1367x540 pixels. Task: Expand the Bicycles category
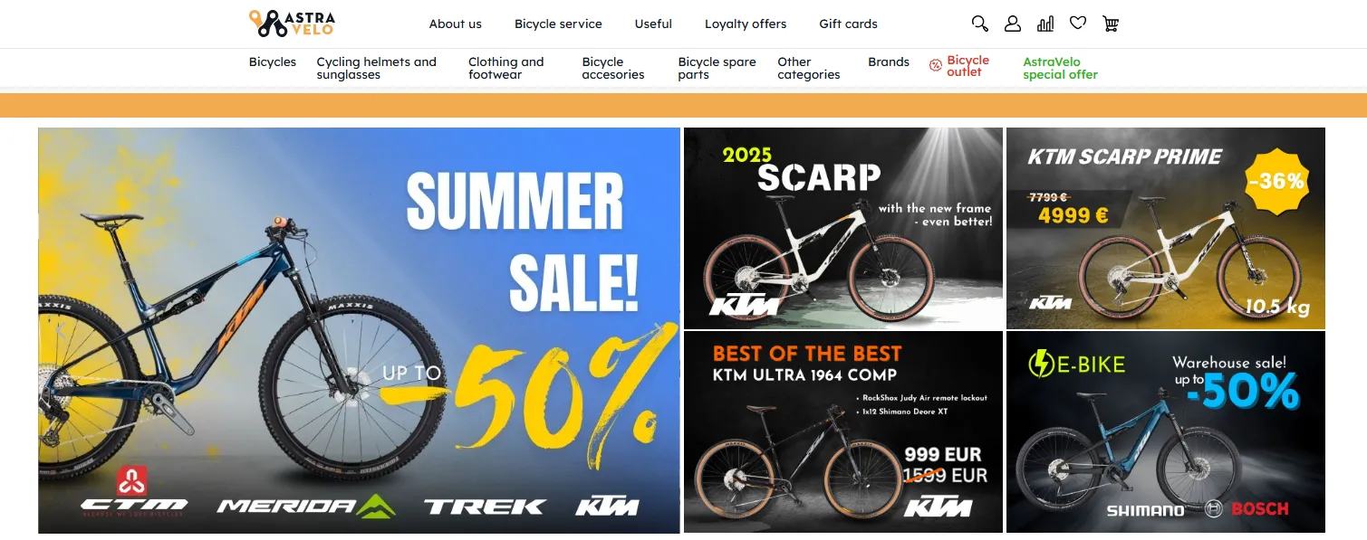tap(273, 62)
